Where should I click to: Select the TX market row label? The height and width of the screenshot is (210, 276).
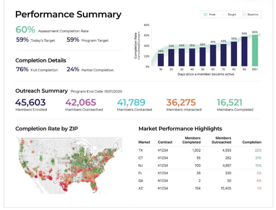pos(141,150)
